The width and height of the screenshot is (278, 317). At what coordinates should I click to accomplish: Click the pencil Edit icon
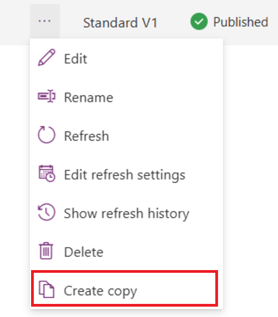[46, 57]
